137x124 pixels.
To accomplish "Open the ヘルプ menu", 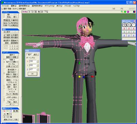I will coord(76,6).
